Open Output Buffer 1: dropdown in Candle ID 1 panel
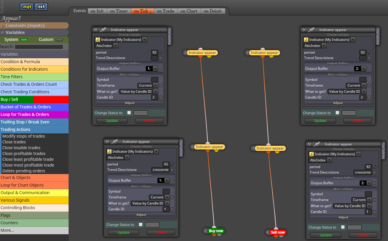388x241 pixels. point(167,180)
